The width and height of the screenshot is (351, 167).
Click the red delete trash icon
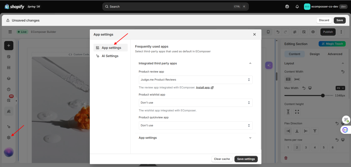[286, 158]
